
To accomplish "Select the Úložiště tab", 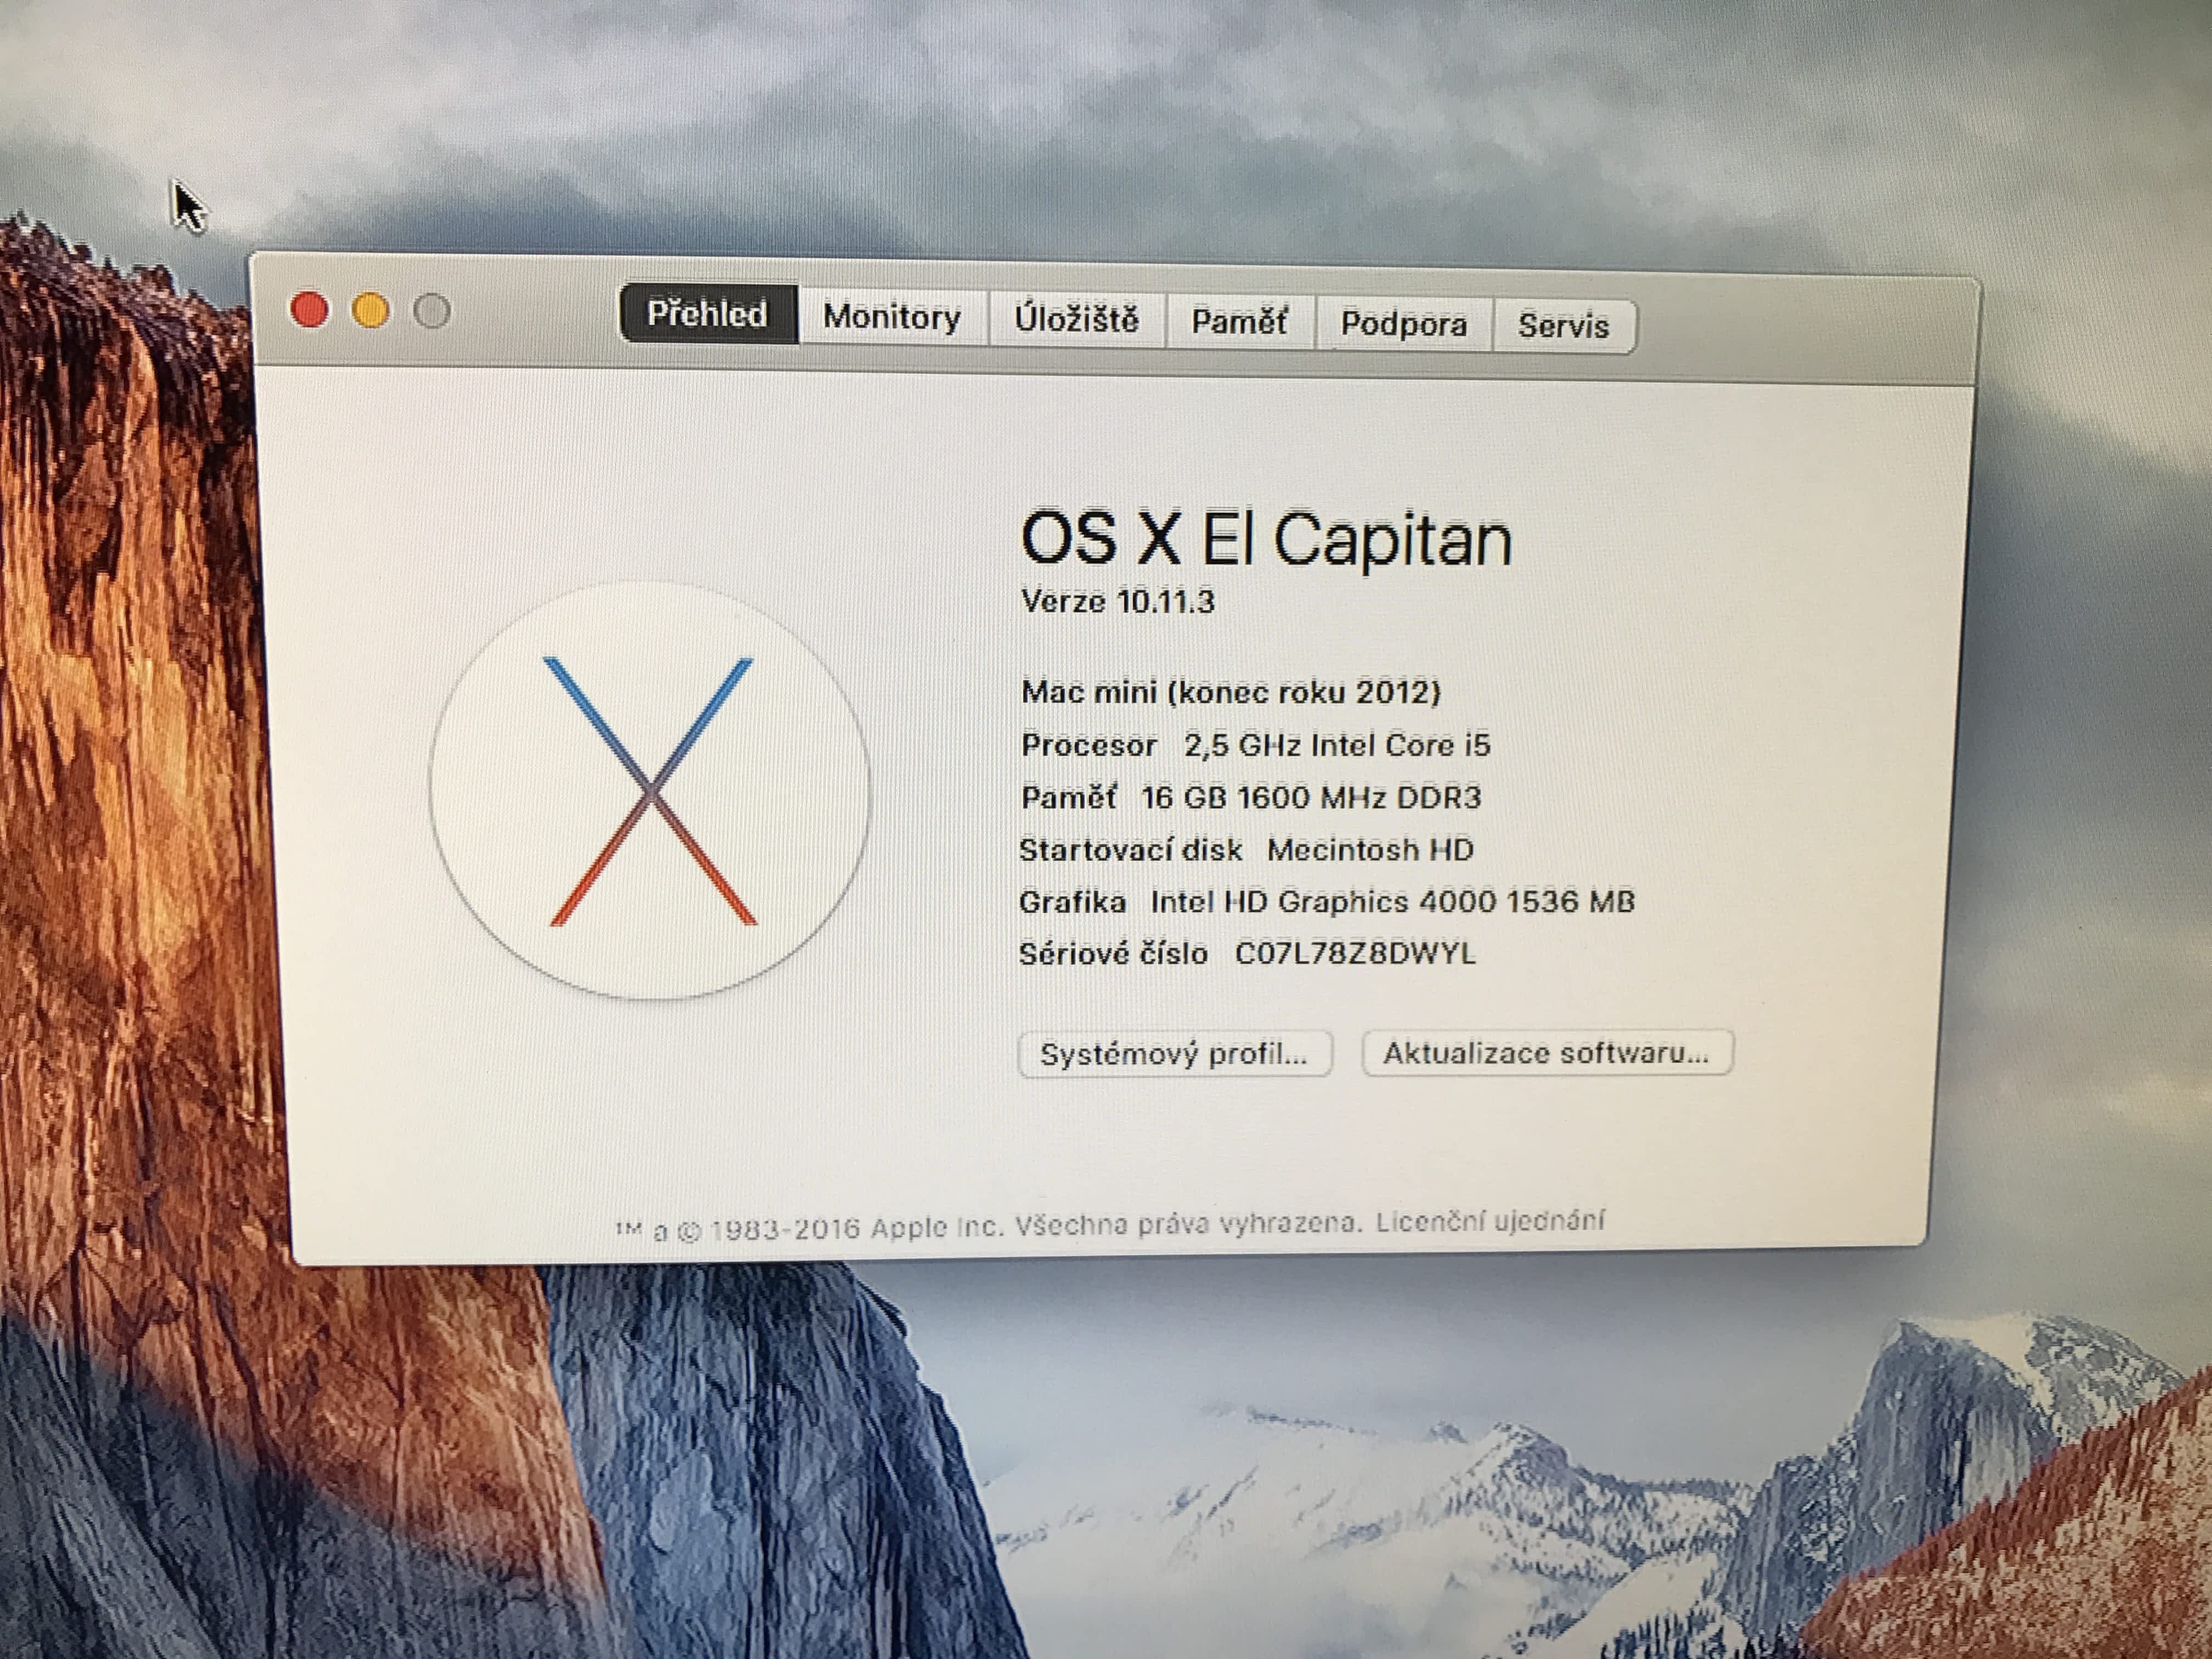I will point(1076,319).
